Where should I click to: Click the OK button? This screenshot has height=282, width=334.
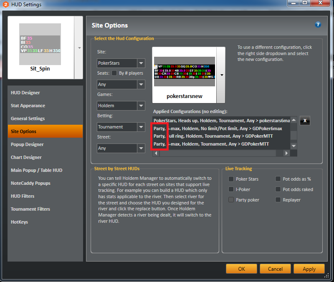coord(241,269)
